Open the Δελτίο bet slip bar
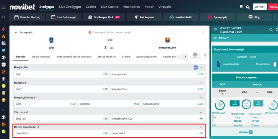Screen dimensions: 278x139 [246, 132]
